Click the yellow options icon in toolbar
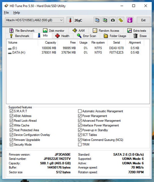 click(x=121, y=20)
